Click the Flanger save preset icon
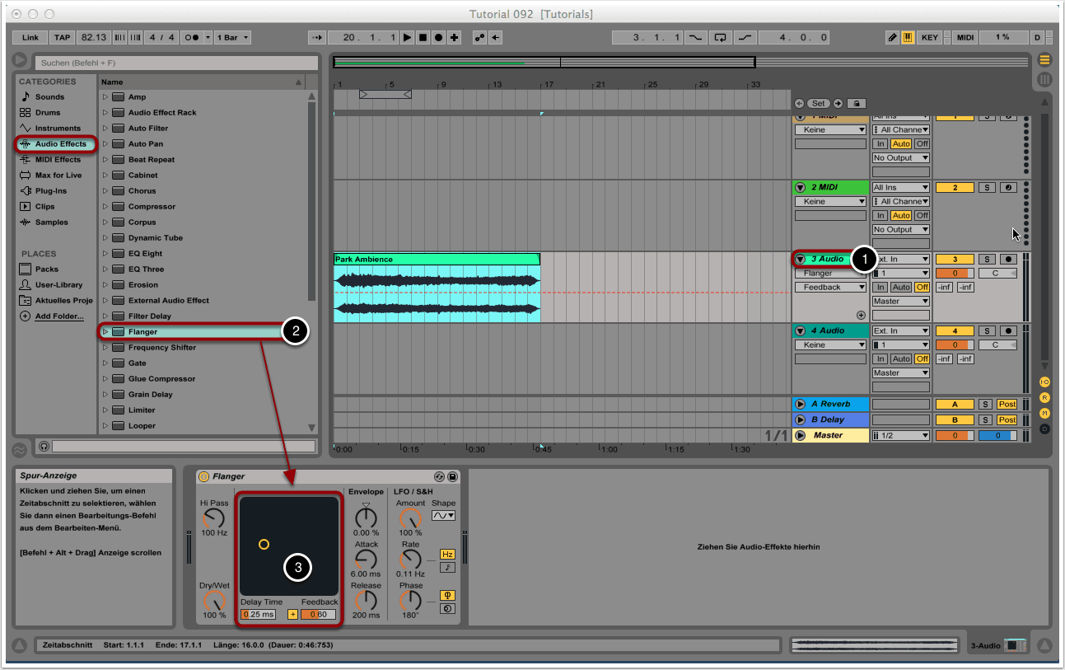1065x670 pixels. (x=452, y=476)
